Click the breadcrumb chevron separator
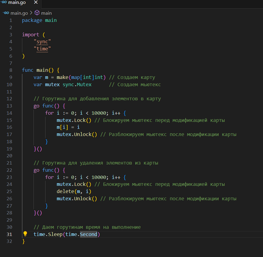This screenshot has width=263, height=257. [x=31, y=13]
